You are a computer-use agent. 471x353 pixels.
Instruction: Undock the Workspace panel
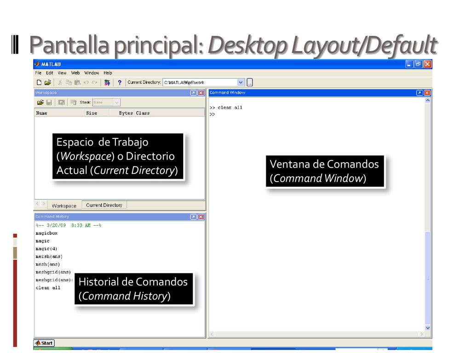click(194, 93)
